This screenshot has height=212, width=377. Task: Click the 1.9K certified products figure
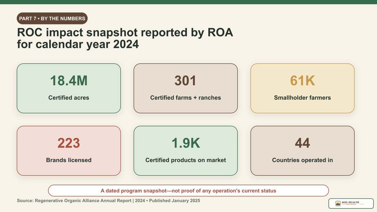coord(186,143)
